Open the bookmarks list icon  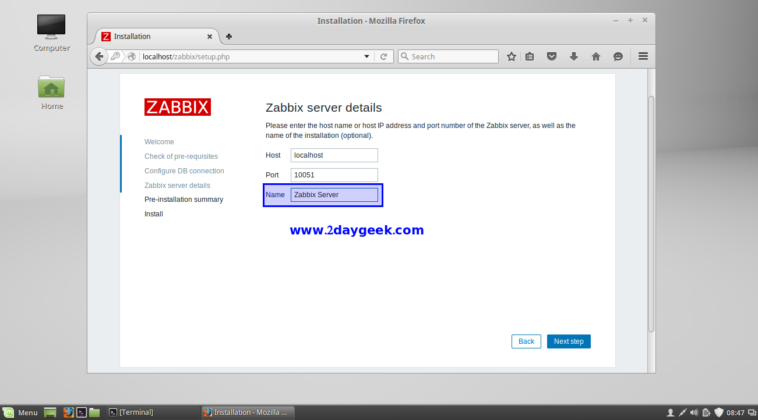pyautogui.click(x=530, y=56)
